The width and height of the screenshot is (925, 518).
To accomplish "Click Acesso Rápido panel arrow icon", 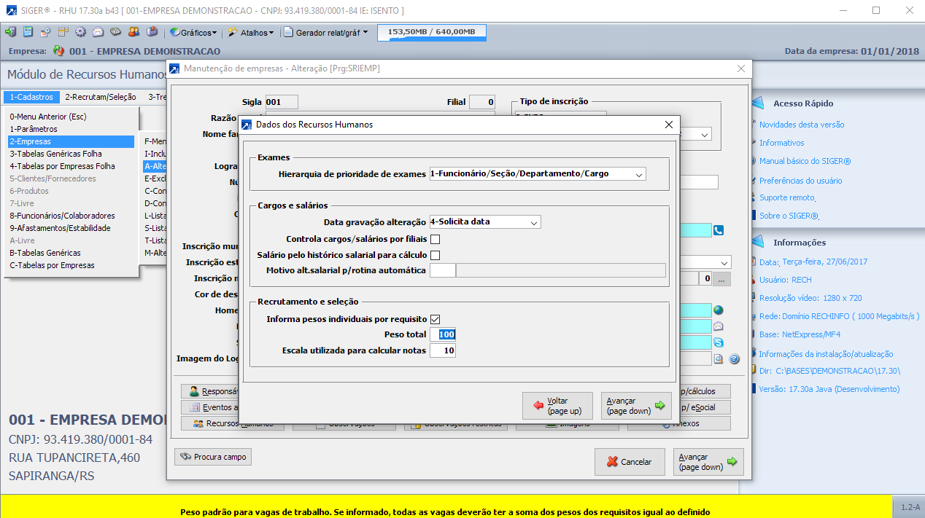I will (x=757, y=103).
